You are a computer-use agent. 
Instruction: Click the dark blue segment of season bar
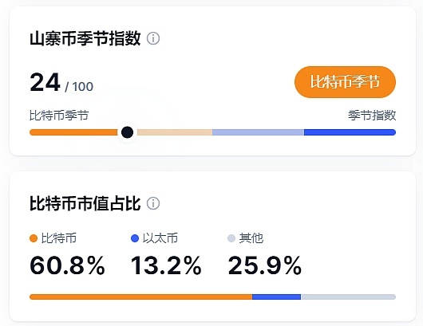tap(350, 132)
